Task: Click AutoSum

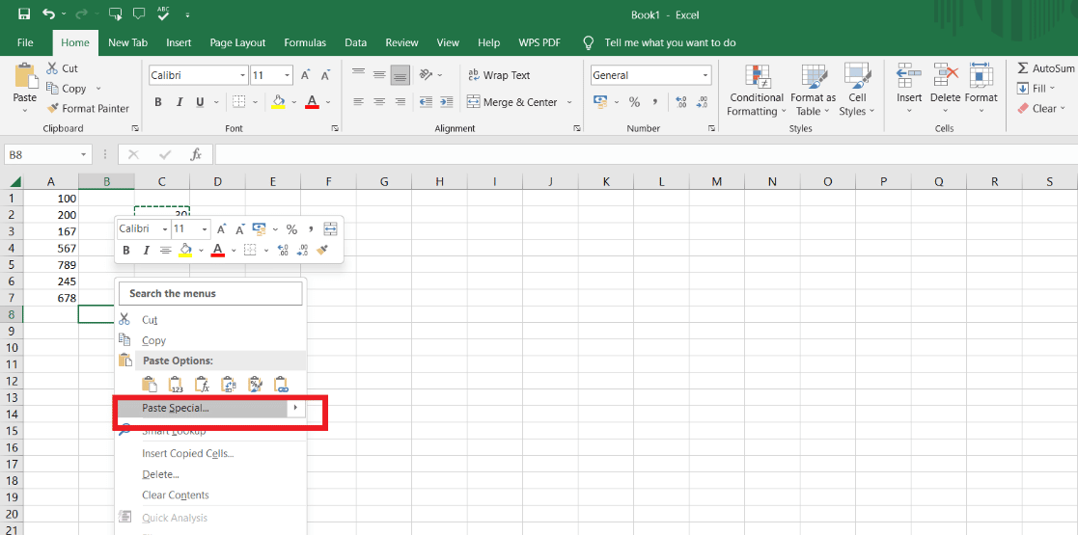Action: [x=1046, y=68]
